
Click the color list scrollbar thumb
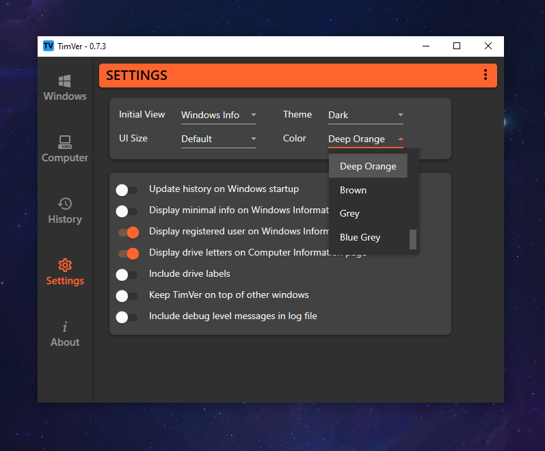tap(413, 239)
